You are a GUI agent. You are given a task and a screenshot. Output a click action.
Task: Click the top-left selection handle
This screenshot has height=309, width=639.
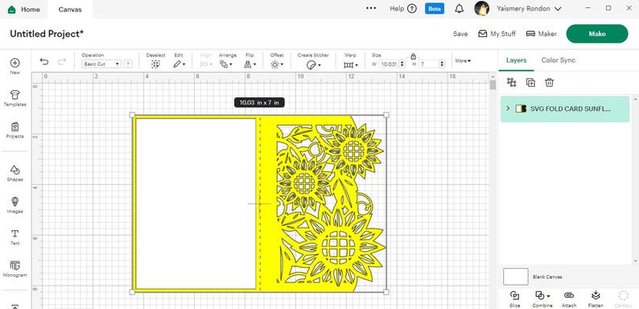coord(132,115)
